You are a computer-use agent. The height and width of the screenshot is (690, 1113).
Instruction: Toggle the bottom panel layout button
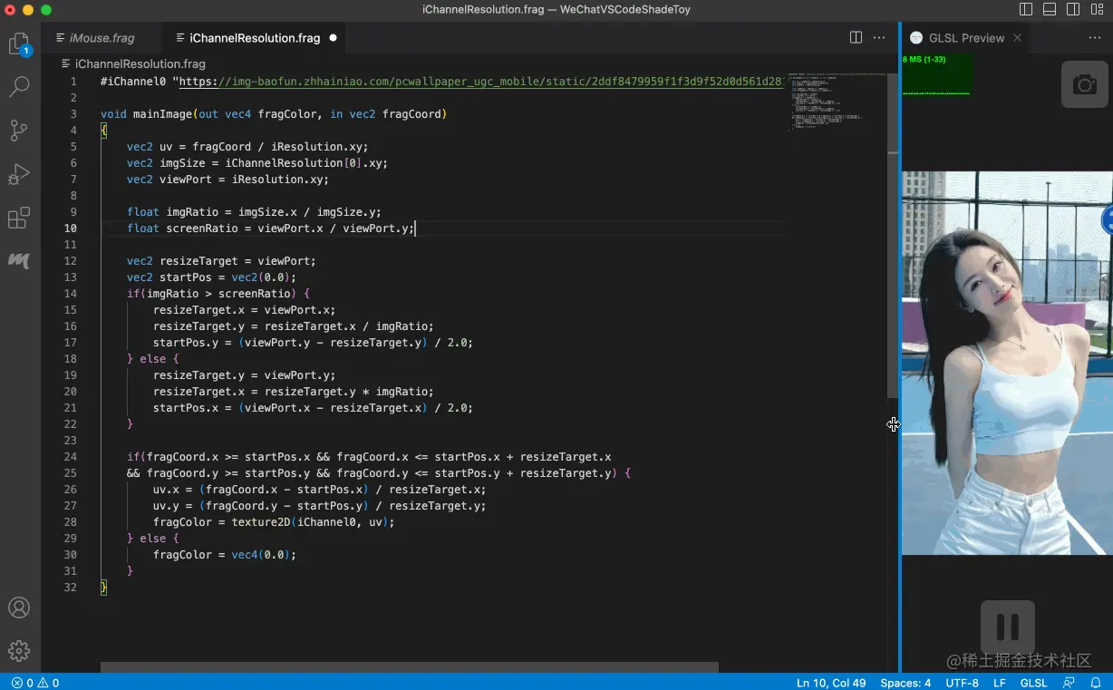coord(1050,9)
